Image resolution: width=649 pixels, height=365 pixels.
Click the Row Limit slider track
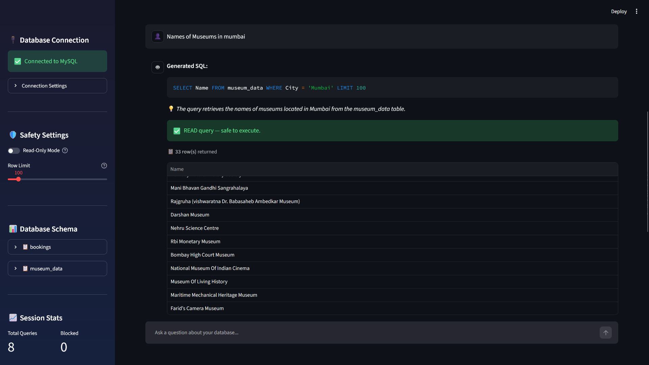click(x=57, y=179)
